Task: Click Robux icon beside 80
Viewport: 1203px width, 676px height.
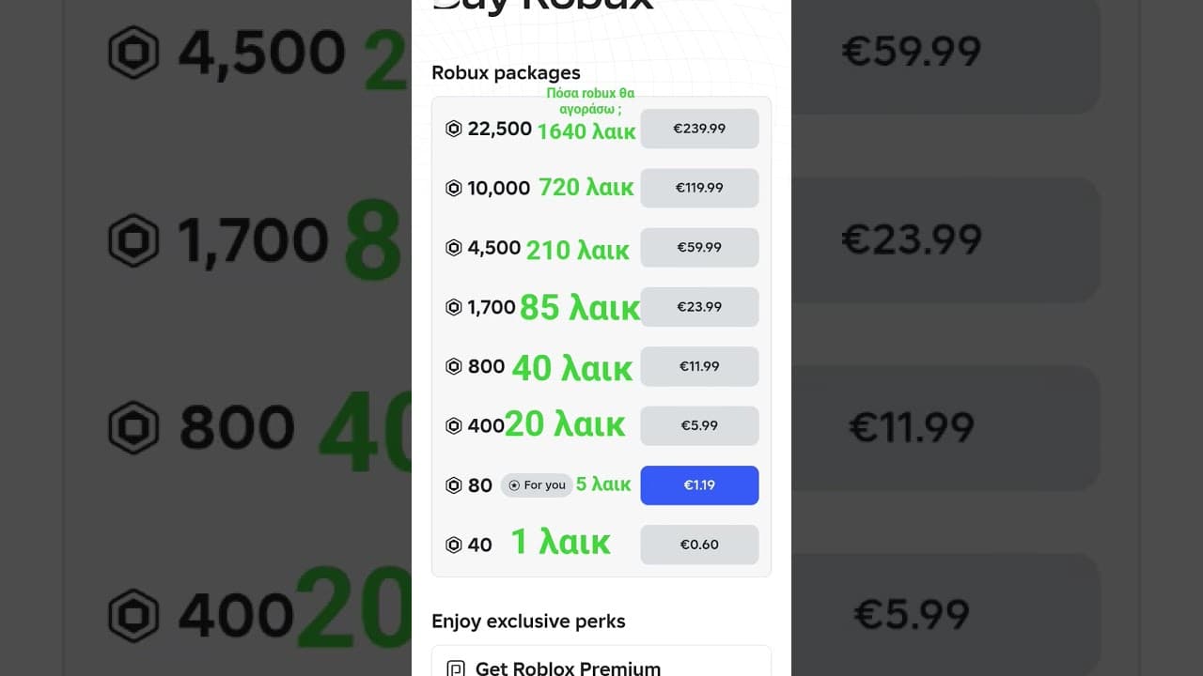Action: coord(454,485)
